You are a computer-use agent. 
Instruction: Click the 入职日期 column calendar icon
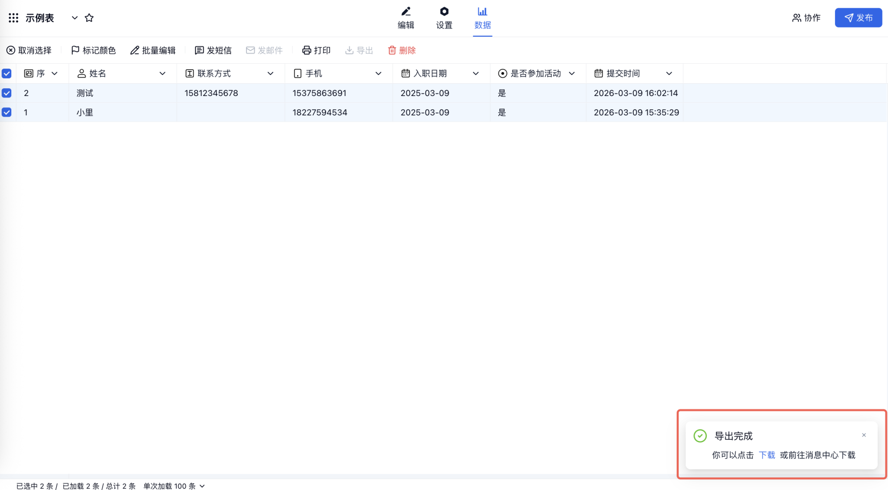pos(405,73)
